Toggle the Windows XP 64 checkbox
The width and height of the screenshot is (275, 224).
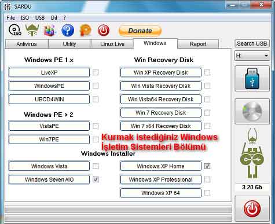tap(207, 193)
